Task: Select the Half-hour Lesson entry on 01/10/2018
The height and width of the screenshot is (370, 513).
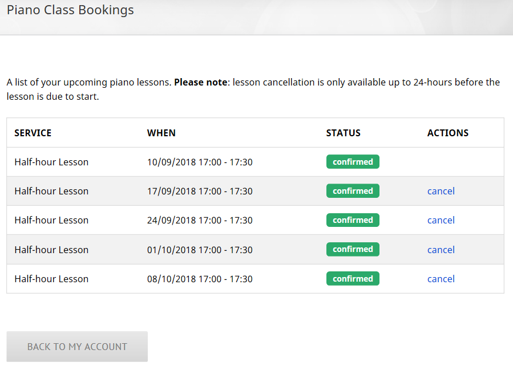Action: 51,249
